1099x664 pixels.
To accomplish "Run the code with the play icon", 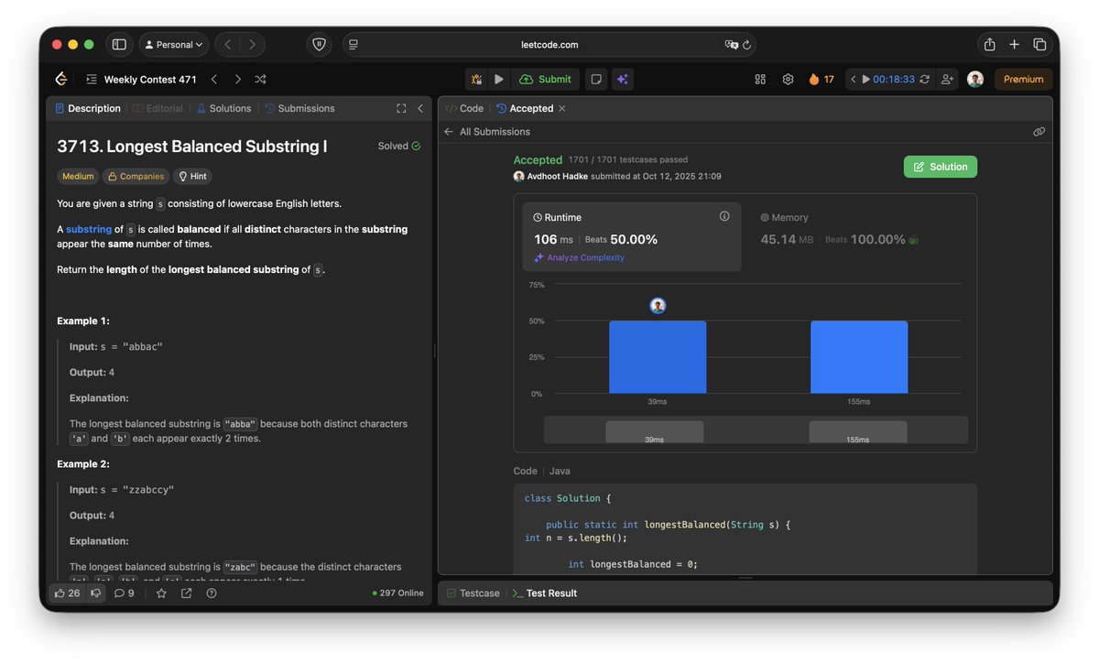I will 499,80.
